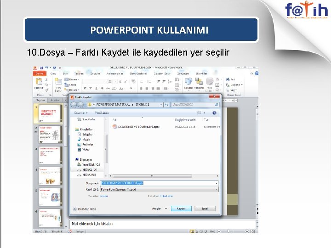Click the Yapıştır paste icon in the ribbon
Viewport: 331px width, 248px height.
pyautogui.click(x=39, y=82)
